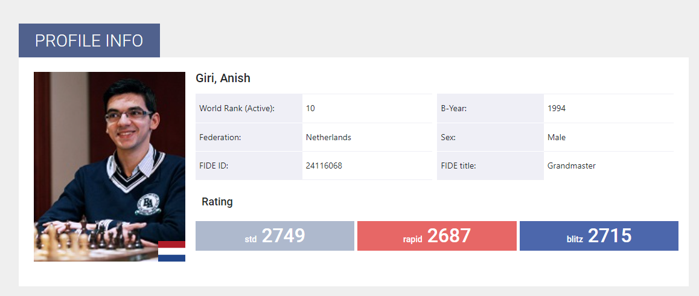Click the rapid 2687 rating box
The height and width of the screenshot is (296, 699).
(x=437, y=236)
